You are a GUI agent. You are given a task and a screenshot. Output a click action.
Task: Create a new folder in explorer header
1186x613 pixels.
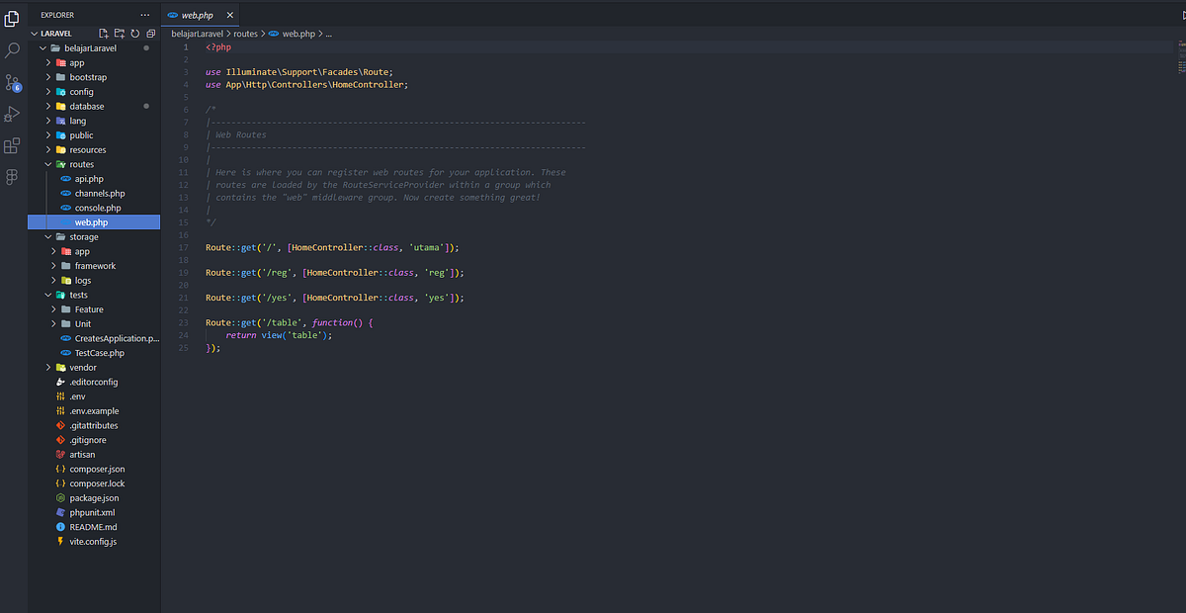pyautogui.click(x=119, y=33)
